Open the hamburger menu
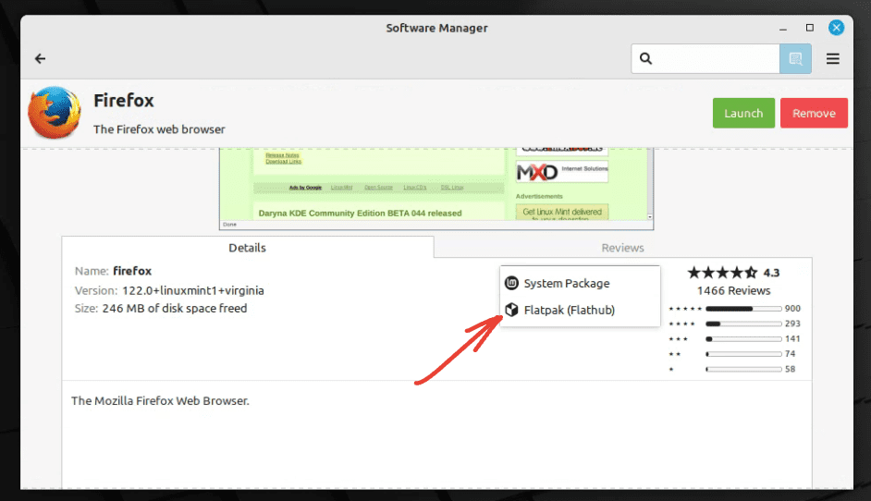The image size is (871, 501). [x=833, y=58]
